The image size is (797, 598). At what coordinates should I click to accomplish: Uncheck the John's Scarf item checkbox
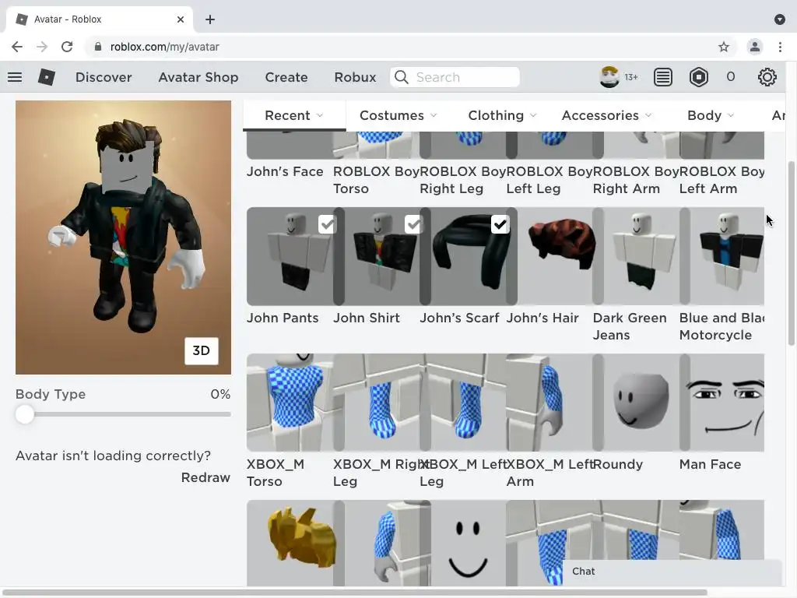coord(500,224)
